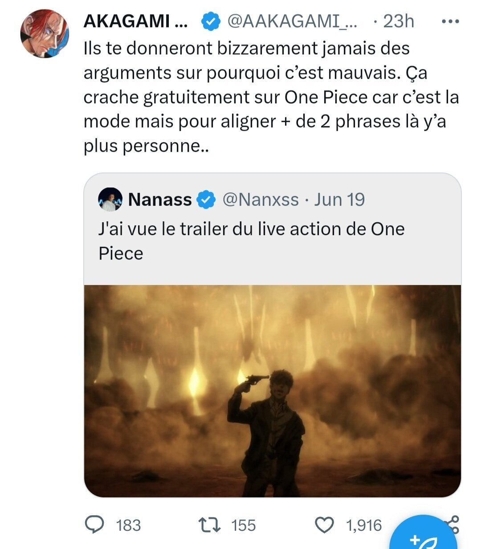
Task: Open the @AAKAGAMI_ handle link
Action: pos(292,21)
